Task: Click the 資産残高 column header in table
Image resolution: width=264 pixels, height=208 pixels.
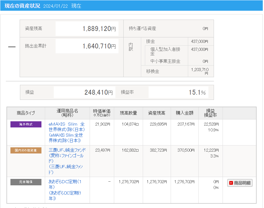Action: tap(157, 113)
